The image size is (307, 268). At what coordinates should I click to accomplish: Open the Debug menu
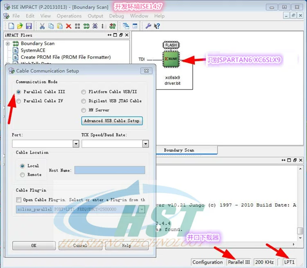(x=117, y=16)
